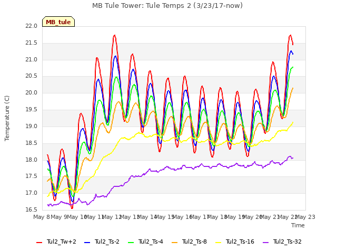Click the 17.0 y-axis tick label
The width and height of the screenshot is (337, 252).
31,193
